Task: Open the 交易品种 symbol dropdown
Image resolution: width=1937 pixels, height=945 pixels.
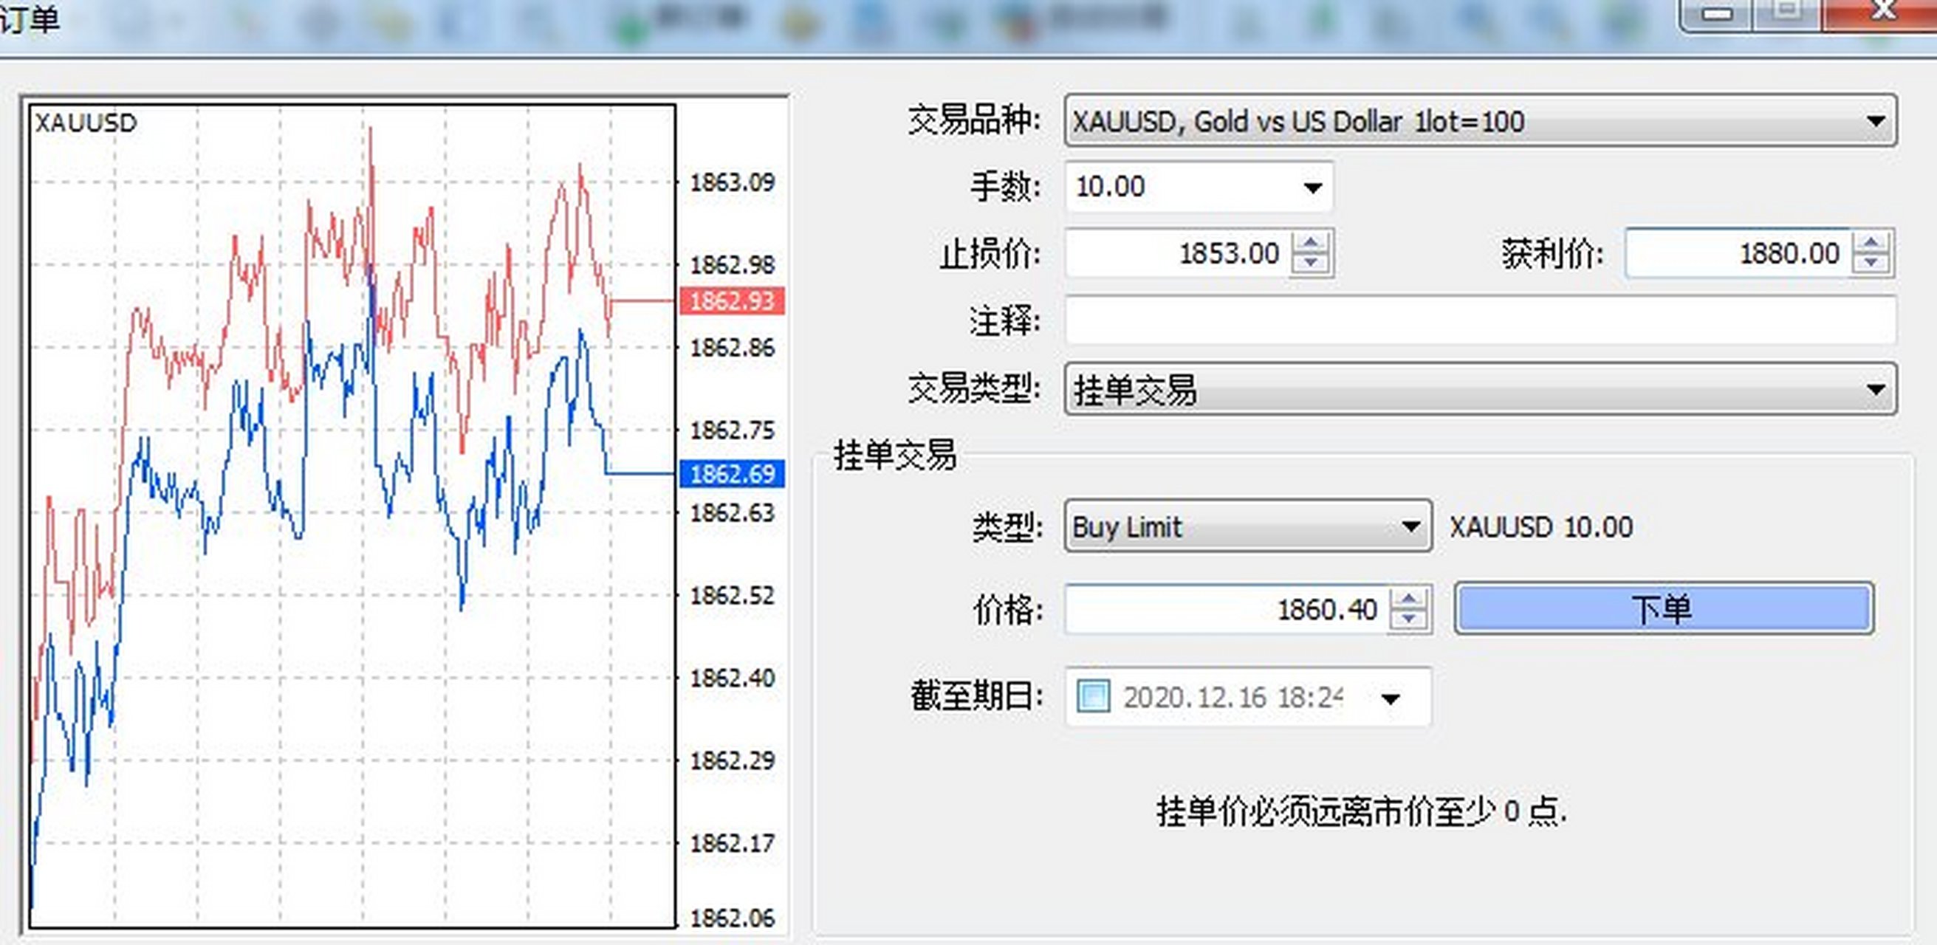Action: pyautogui.click(x=1876, y=122)
